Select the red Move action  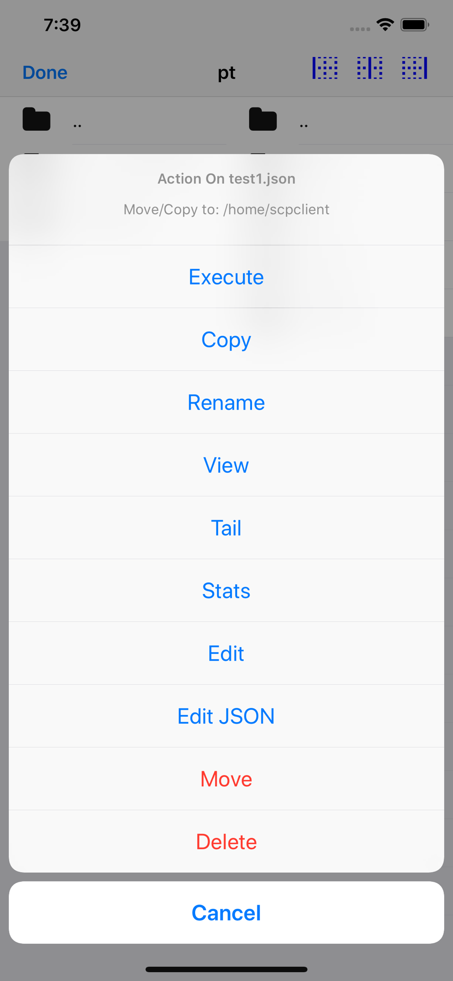click(226, 779)
